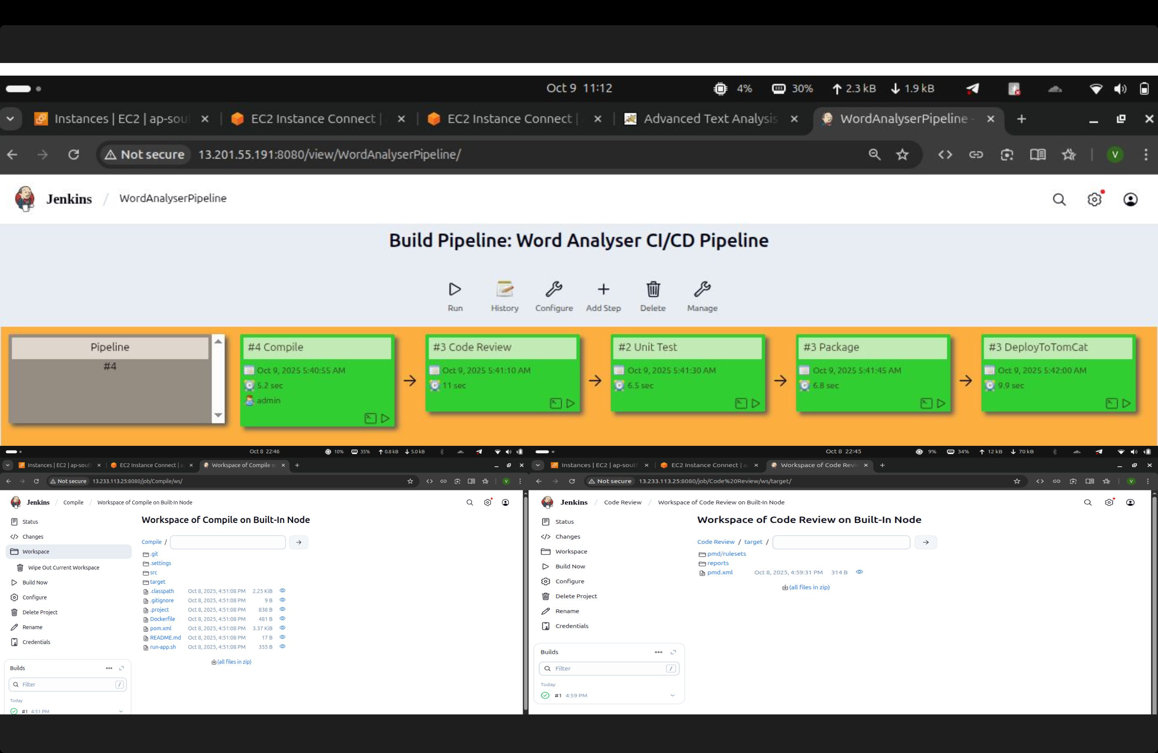Click WordAnalyserPipeline breadcrumb link
1158x753 pixels.
pos(173,198)
